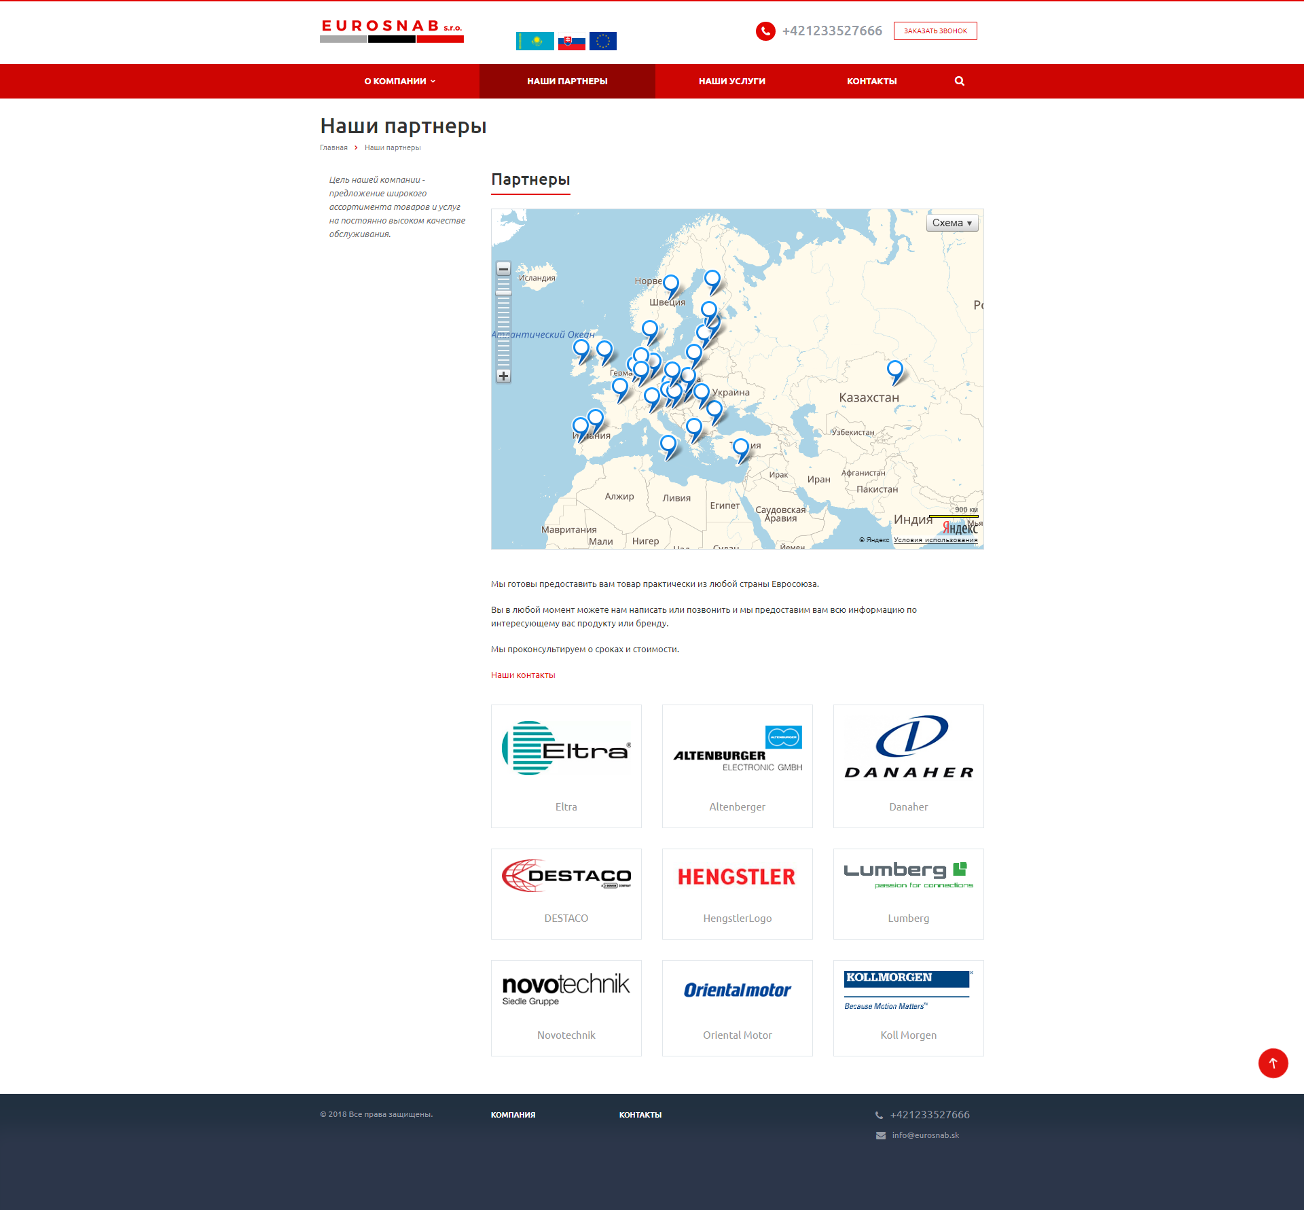Screen dimensions: 1304x1210
Task: Click the Koll Morgen caption text
Action: click(909, 1035)
